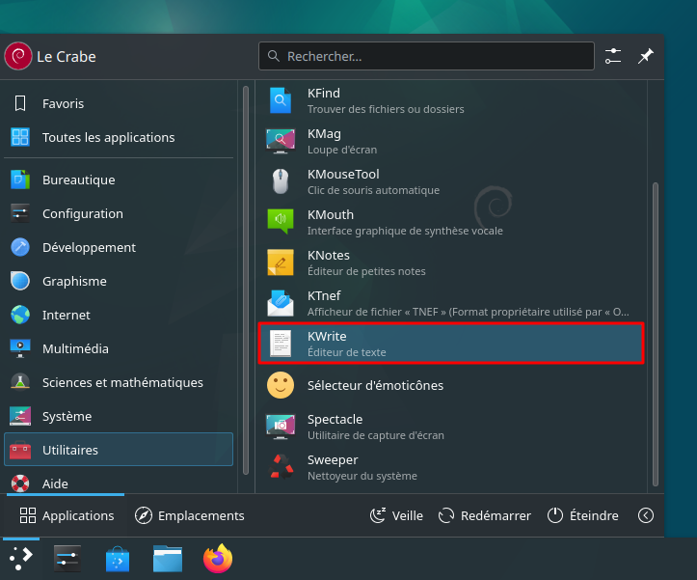Image resolution: width=697 pixels, height=580 pixels.
Task: Click the Sciences et mathématiques flask icon
Action: coord(20,382)
